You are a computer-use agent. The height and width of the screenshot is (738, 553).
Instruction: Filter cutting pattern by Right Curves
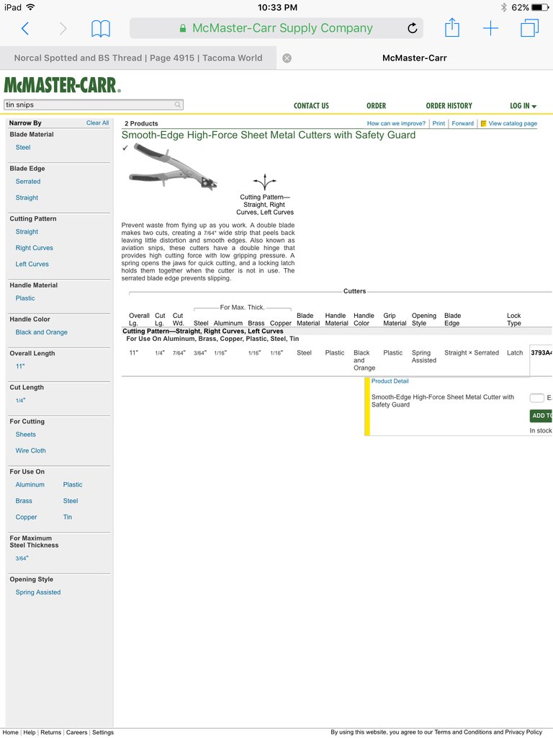click(35, 248)
